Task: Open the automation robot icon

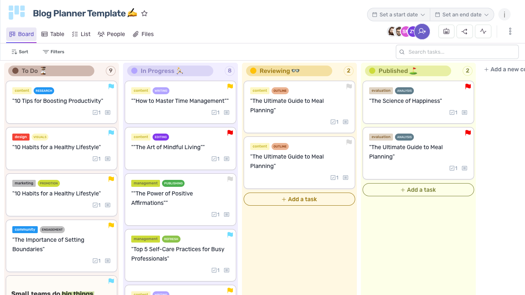Action: tap(446, 31)
